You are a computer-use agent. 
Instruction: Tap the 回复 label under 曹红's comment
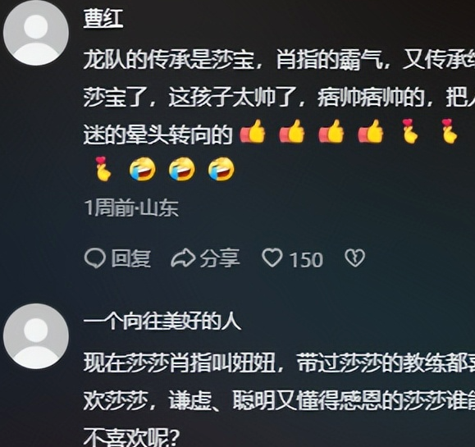[x=131, y=258]
